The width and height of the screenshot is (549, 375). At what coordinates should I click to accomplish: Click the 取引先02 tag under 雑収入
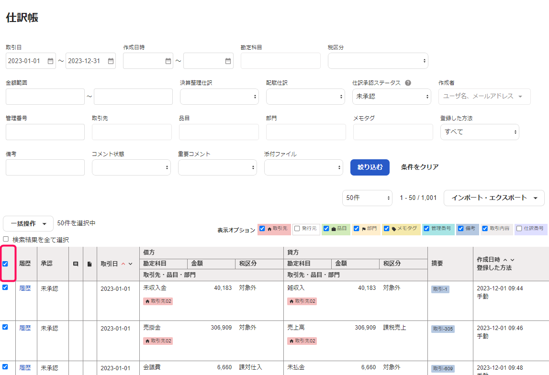click(302, 301)
